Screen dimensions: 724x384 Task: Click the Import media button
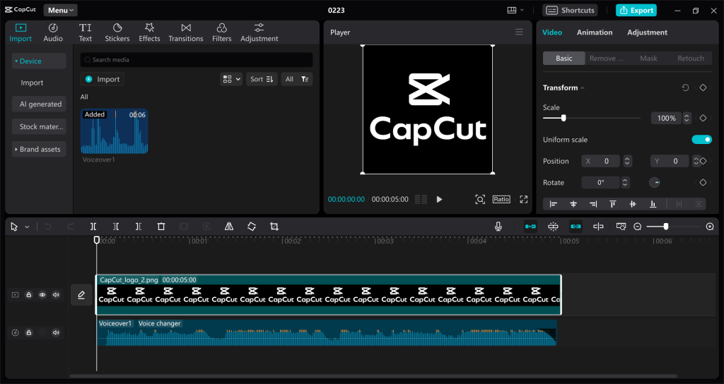[x=103, y=79]
